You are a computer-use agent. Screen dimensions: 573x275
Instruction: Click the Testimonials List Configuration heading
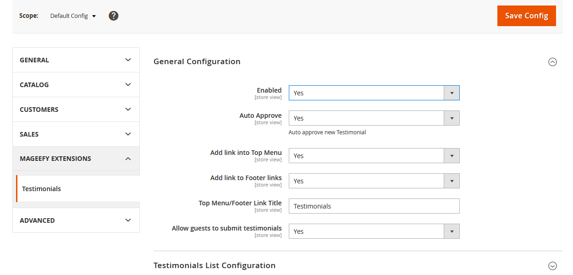click(215, 266)
